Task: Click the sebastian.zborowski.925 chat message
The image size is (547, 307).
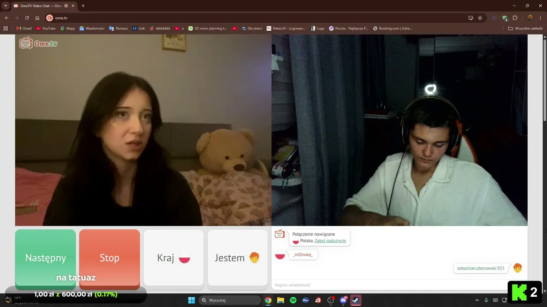Action: click(x=481, y=268)
